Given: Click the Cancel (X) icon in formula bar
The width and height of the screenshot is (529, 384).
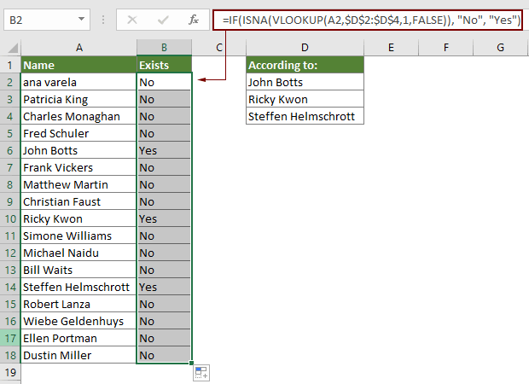Looking at the screenshot, I should pos(131,18).
